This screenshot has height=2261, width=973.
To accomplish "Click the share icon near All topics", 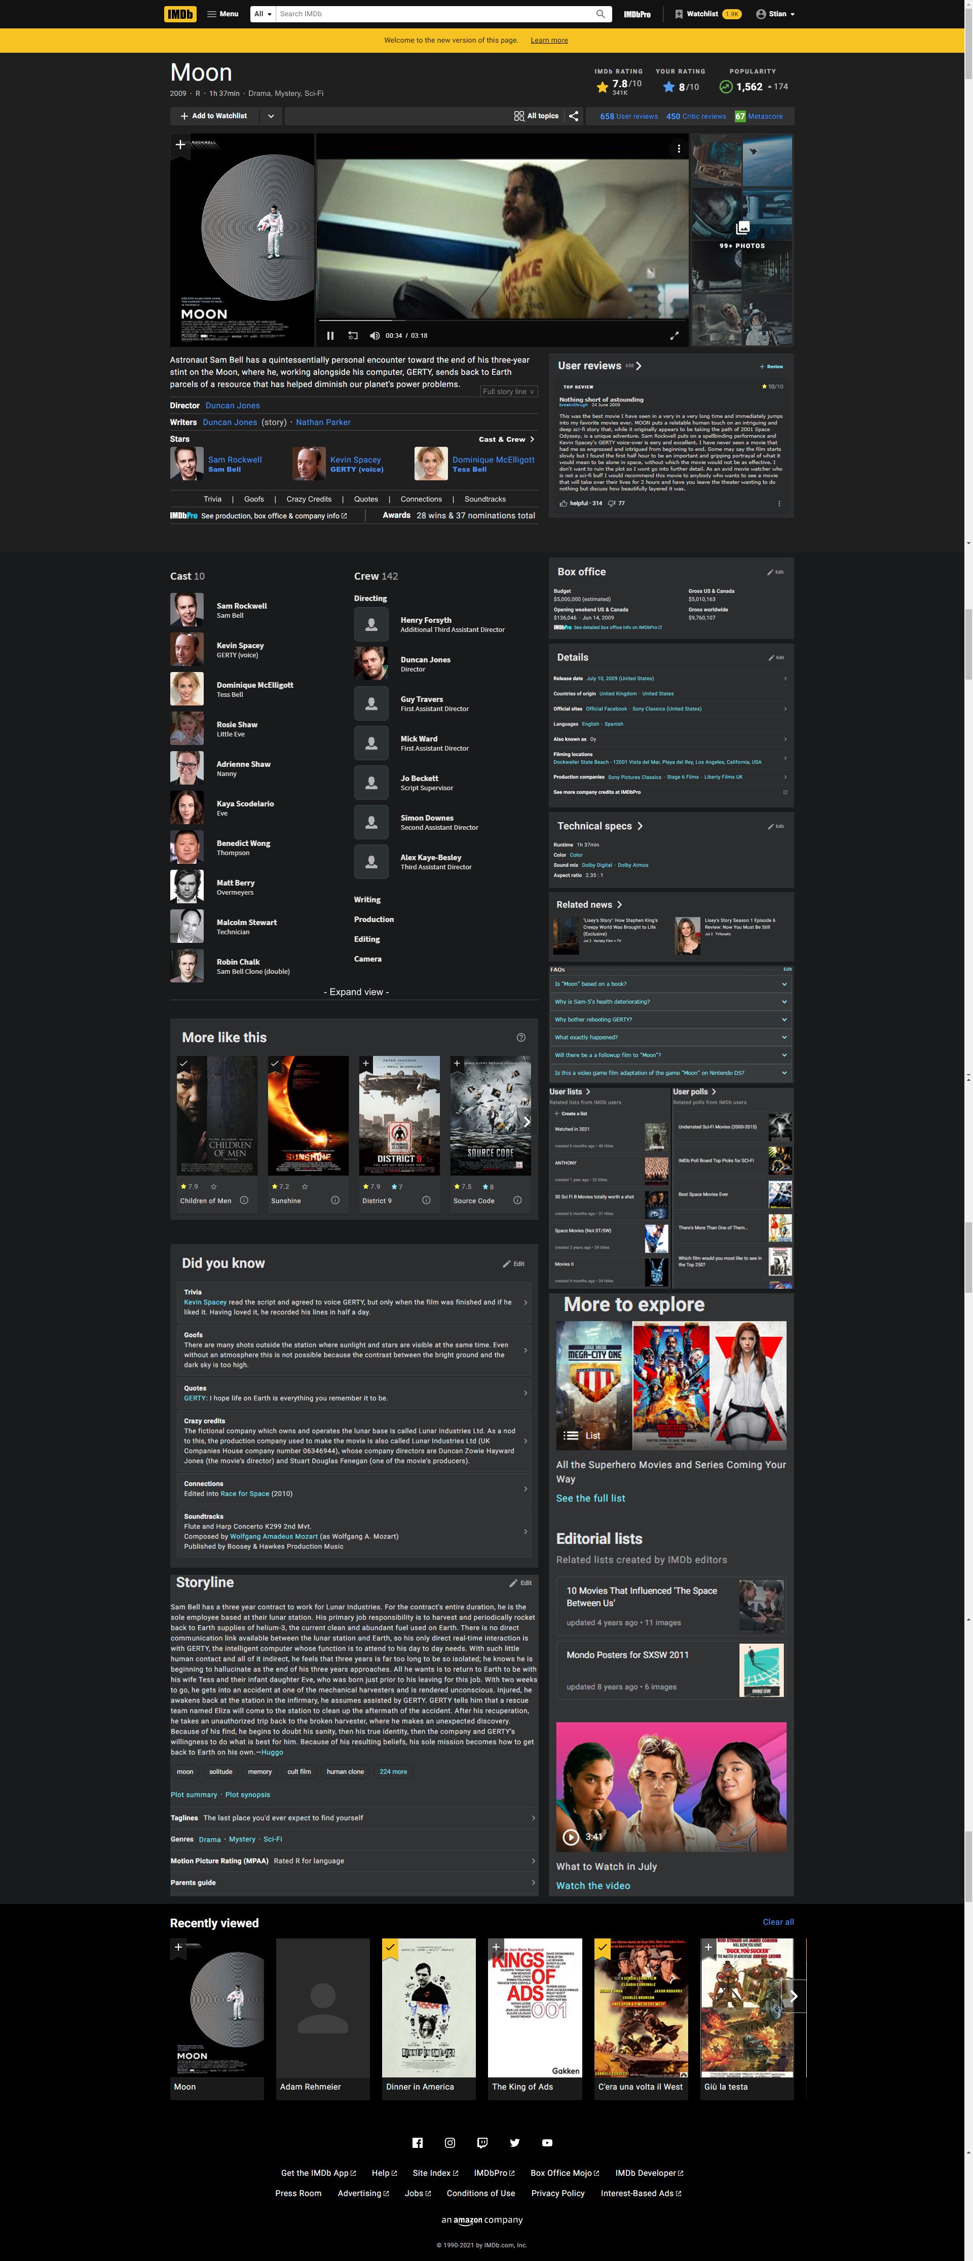I will (x=574, y=116).
